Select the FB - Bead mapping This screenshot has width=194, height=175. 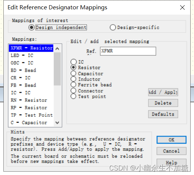[31, 85]
